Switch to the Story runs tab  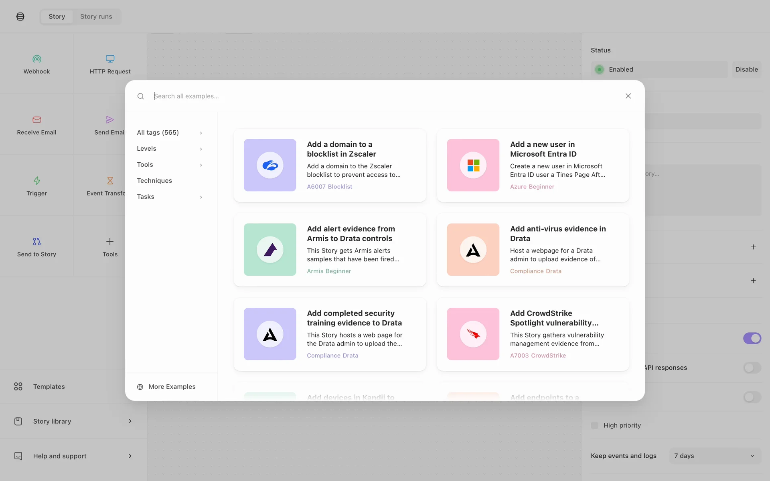[96, 16]
